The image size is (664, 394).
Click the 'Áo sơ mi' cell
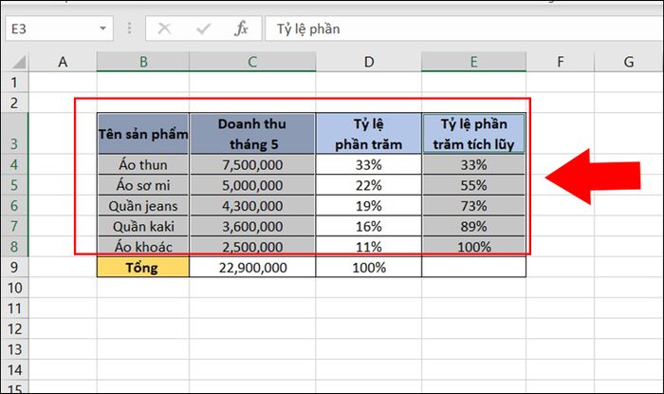click(143, 185)
